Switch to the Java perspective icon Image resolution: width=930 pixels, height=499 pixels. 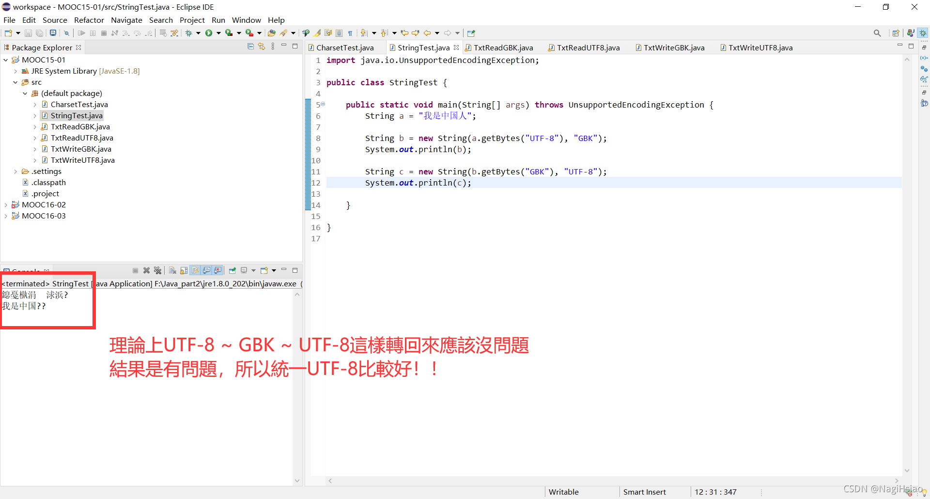click(911, 33)
